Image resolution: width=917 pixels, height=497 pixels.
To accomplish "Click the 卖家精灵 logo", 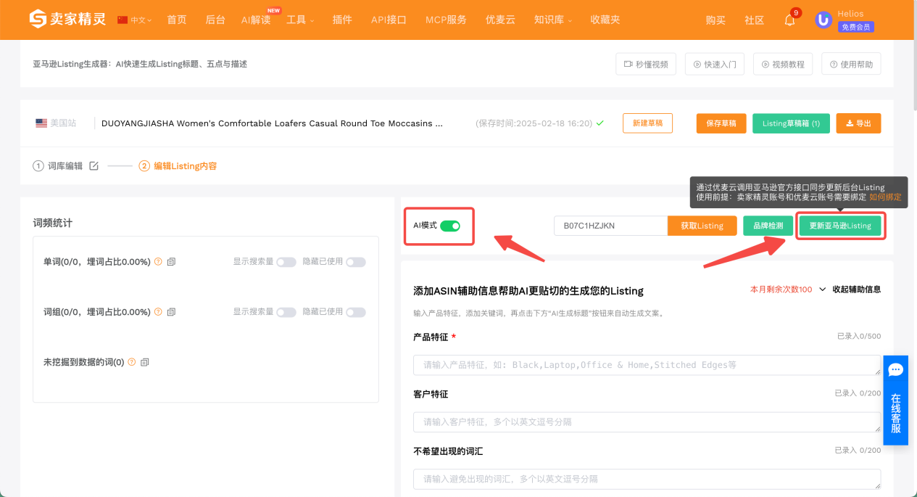I will [x=67, y=20].
